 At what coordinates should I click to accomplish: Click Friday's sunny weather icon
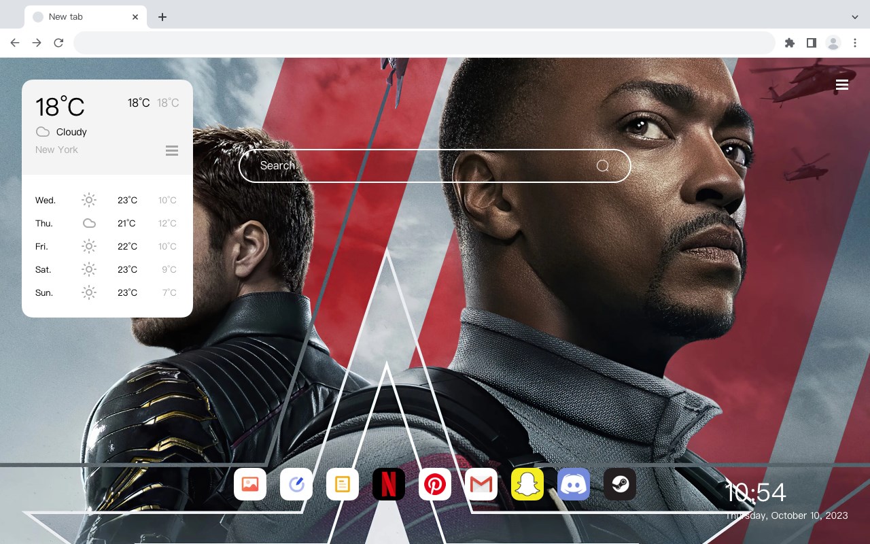click(89, 246)
